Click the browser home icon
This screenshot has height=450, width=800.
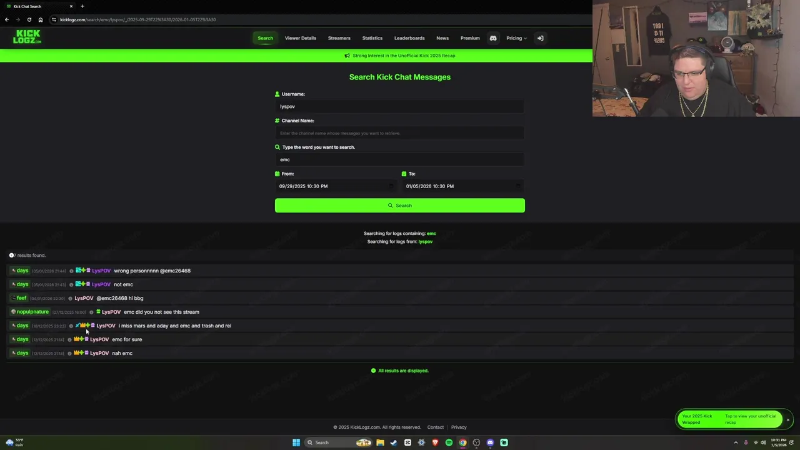(41, 19)
